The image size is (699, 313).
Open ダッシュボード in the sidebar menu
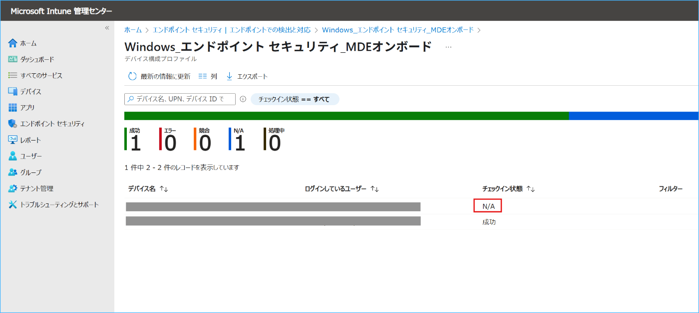click(37, 59)
